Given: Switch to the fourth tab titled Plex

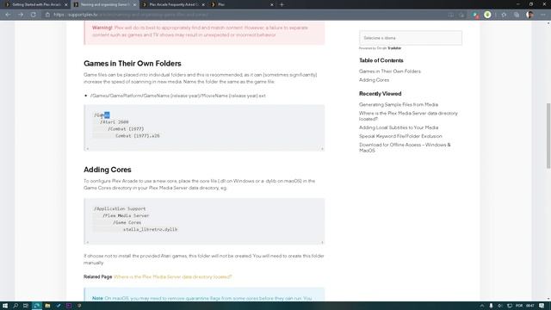Looking at the screenshot, I should pos(242,4).
